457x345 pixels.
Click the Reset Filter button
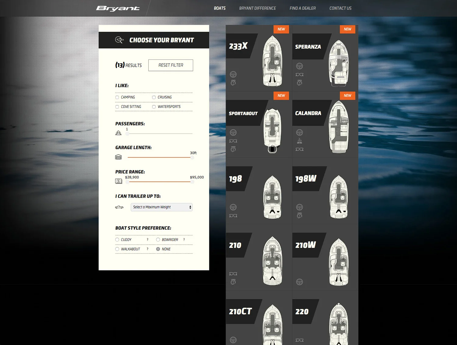(x=171, y=65)
